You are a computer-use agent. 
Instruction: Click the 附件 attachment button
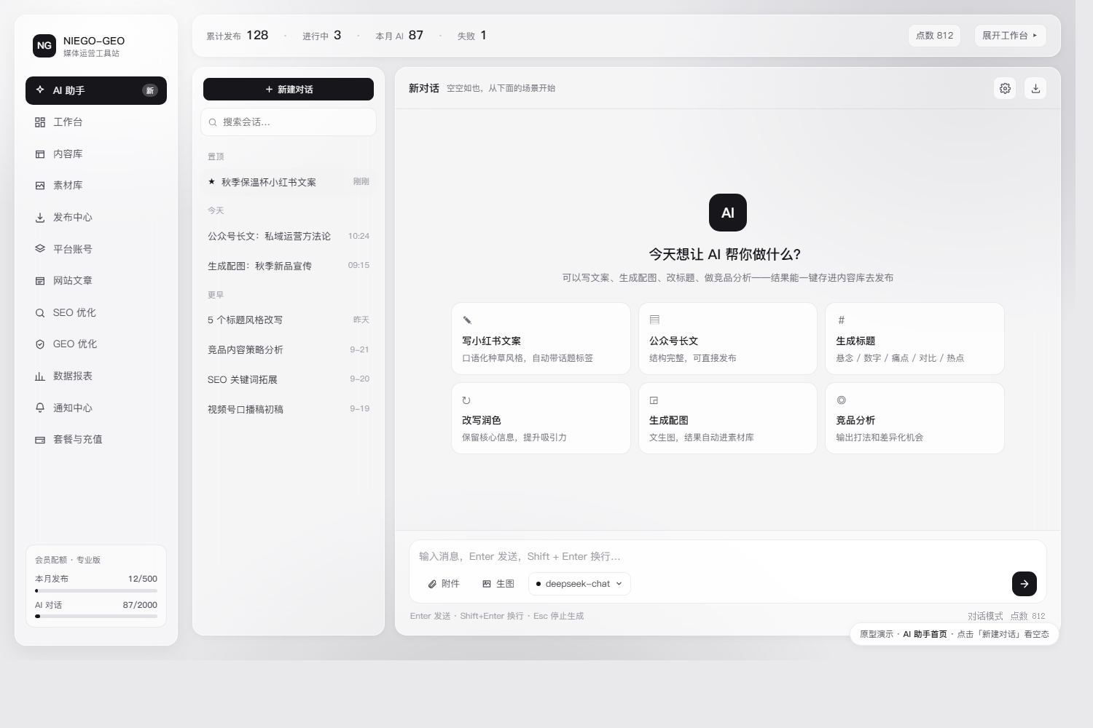pyautogui.click(x=444, y=584)
